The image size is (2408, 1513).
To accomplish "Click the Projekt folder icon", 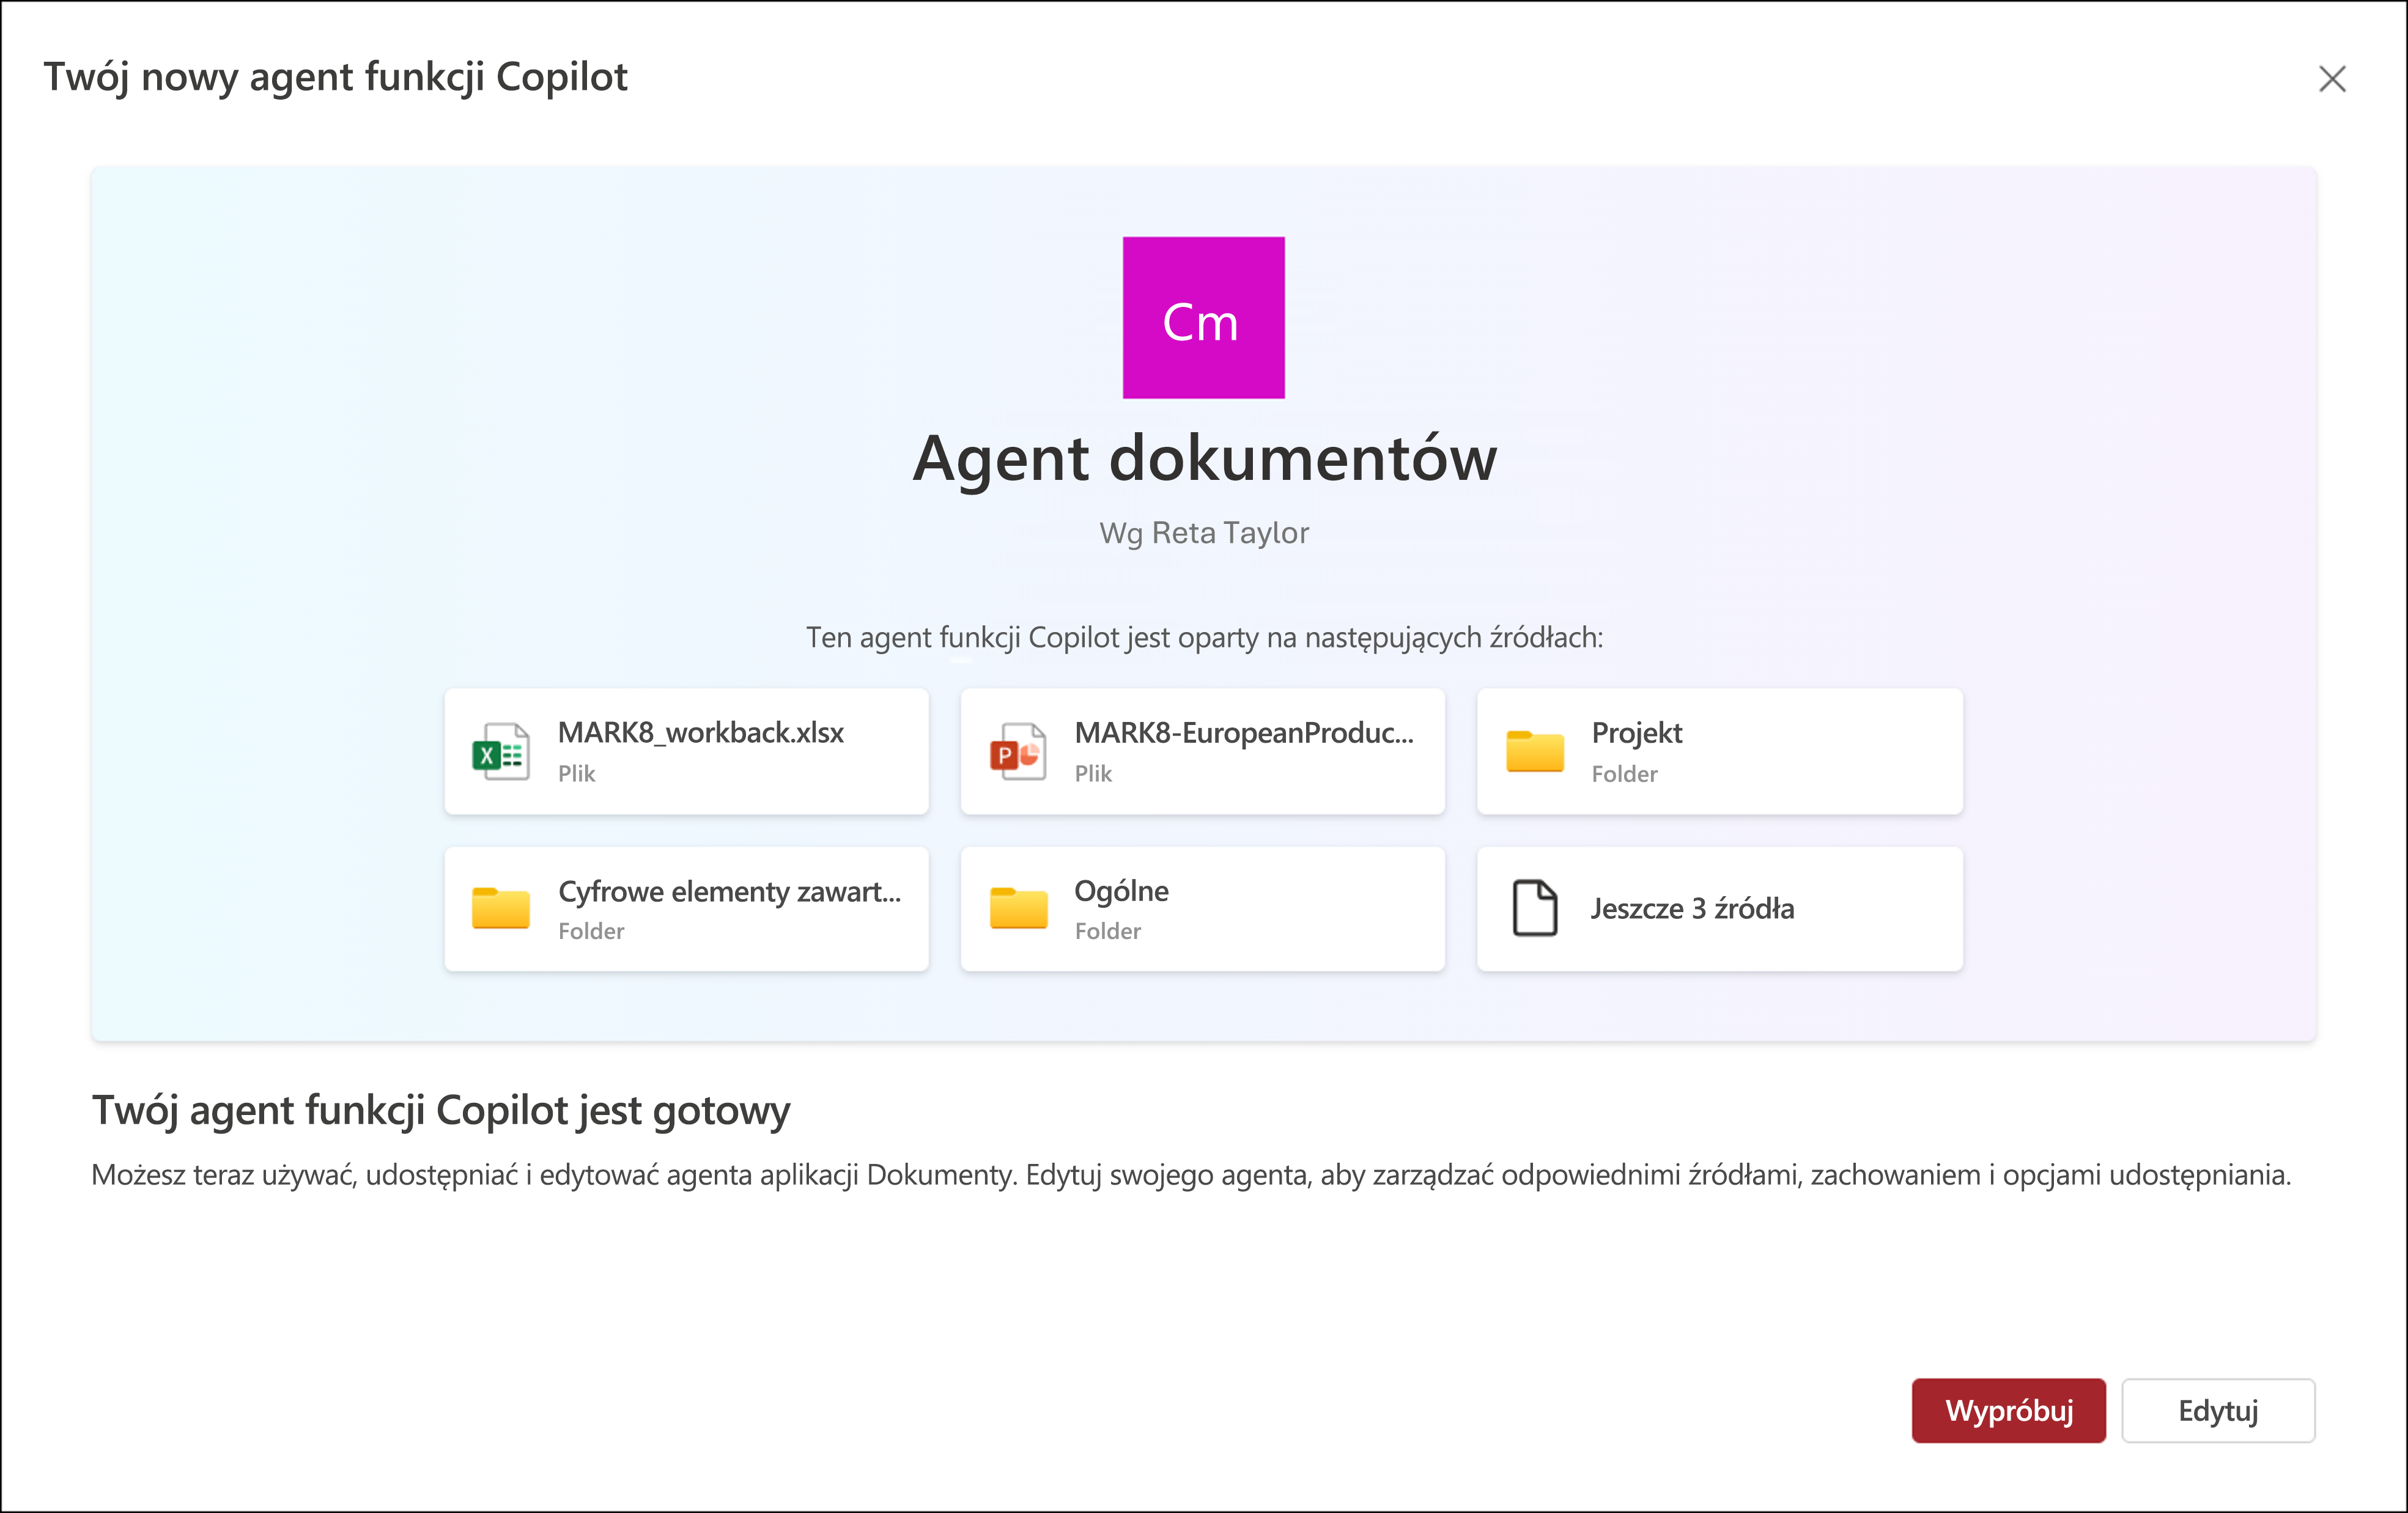I will [1535, 751].
